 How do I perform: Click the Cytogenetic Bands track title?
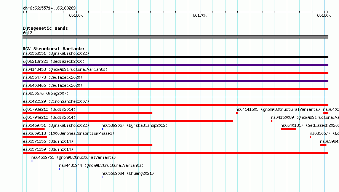point(45,28)
